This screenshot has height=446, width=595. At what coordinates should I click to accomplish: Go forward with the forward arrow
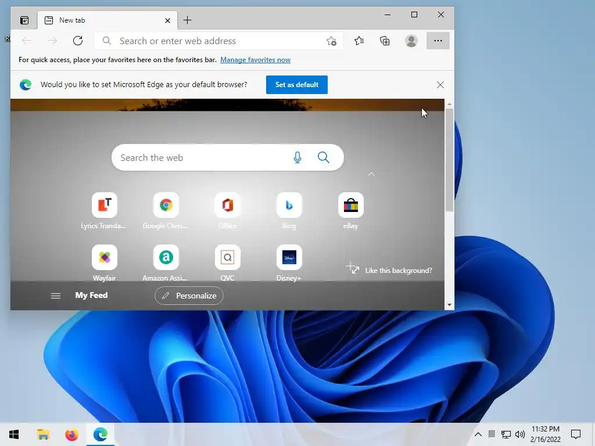tap(52, 41)
